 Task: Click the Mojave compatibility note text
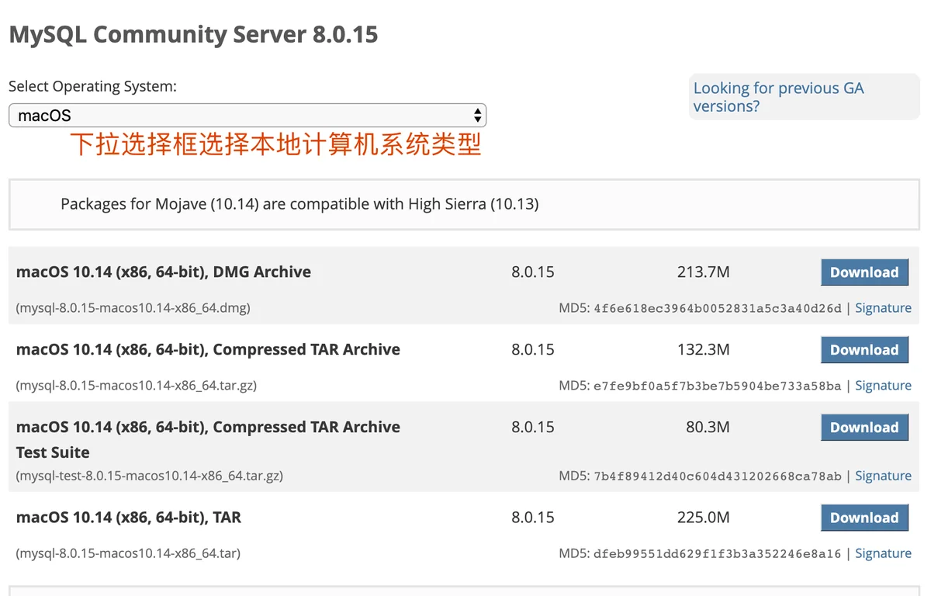point(299,204)
